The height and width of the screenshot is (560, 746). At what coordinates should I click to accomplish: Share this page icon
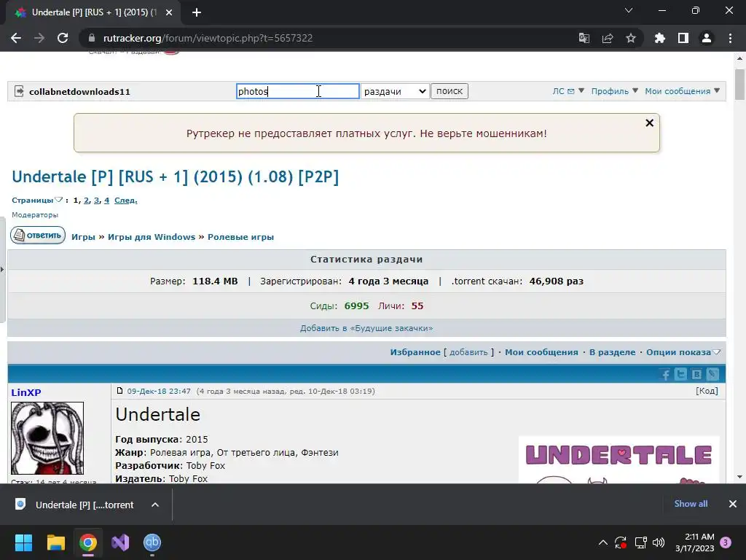607,38
